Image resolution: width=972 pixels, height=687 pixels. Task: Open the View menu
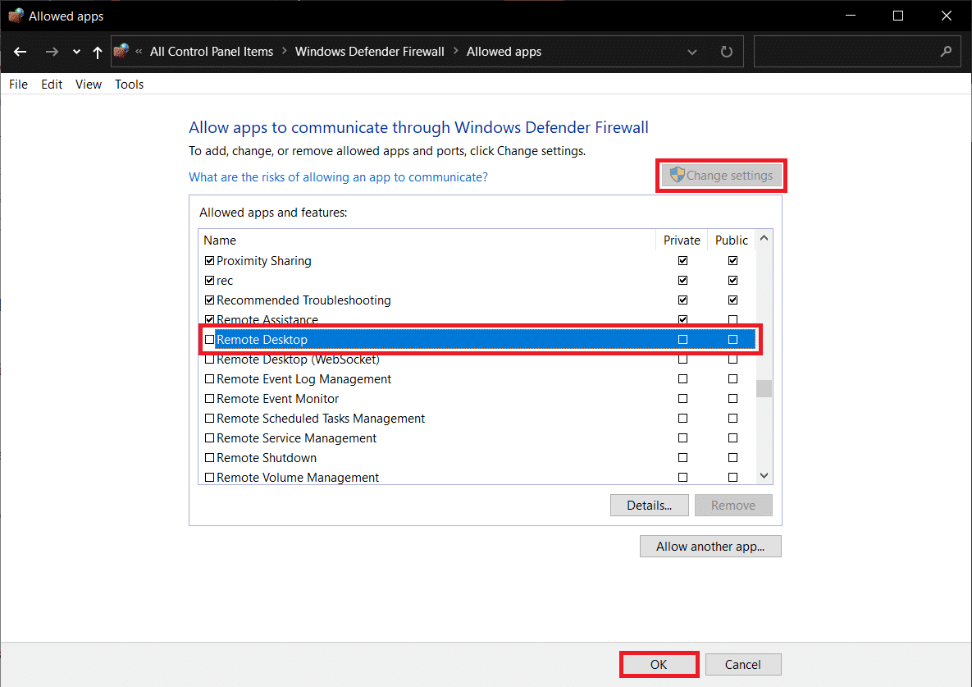pyautogui.click(x=89, y=85)
